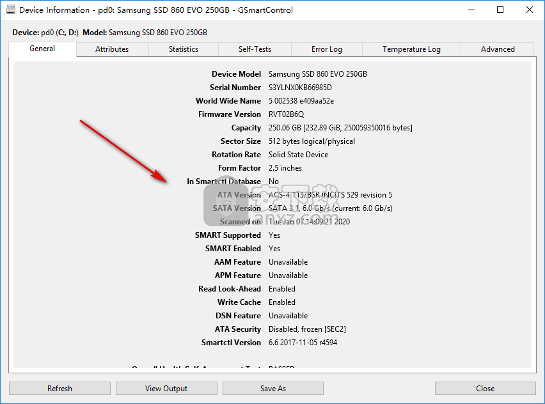Select the firmware version RVT02B6Q

tap(286, 114)
